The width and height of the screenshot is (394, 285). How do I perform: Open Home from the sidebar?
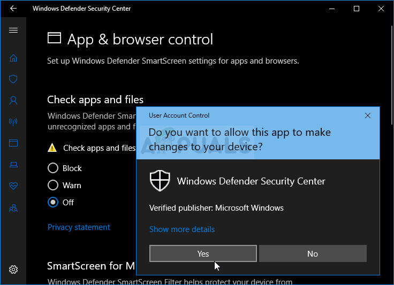pos(13,58)
